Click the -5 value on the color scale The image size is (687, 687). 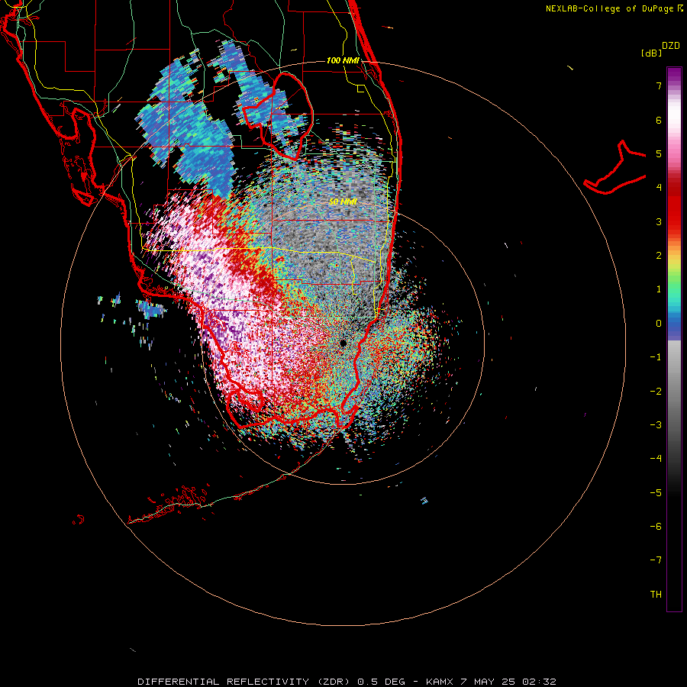[656, 493]
